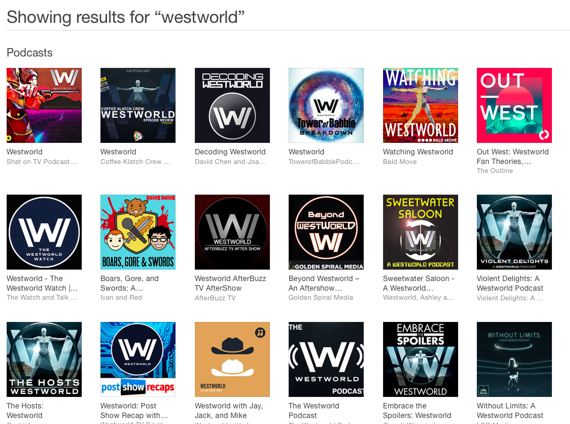Click the Golden Spiral Media author link
Image resolution: width=570 pixels, height=424 pixels.
[320, 298]
